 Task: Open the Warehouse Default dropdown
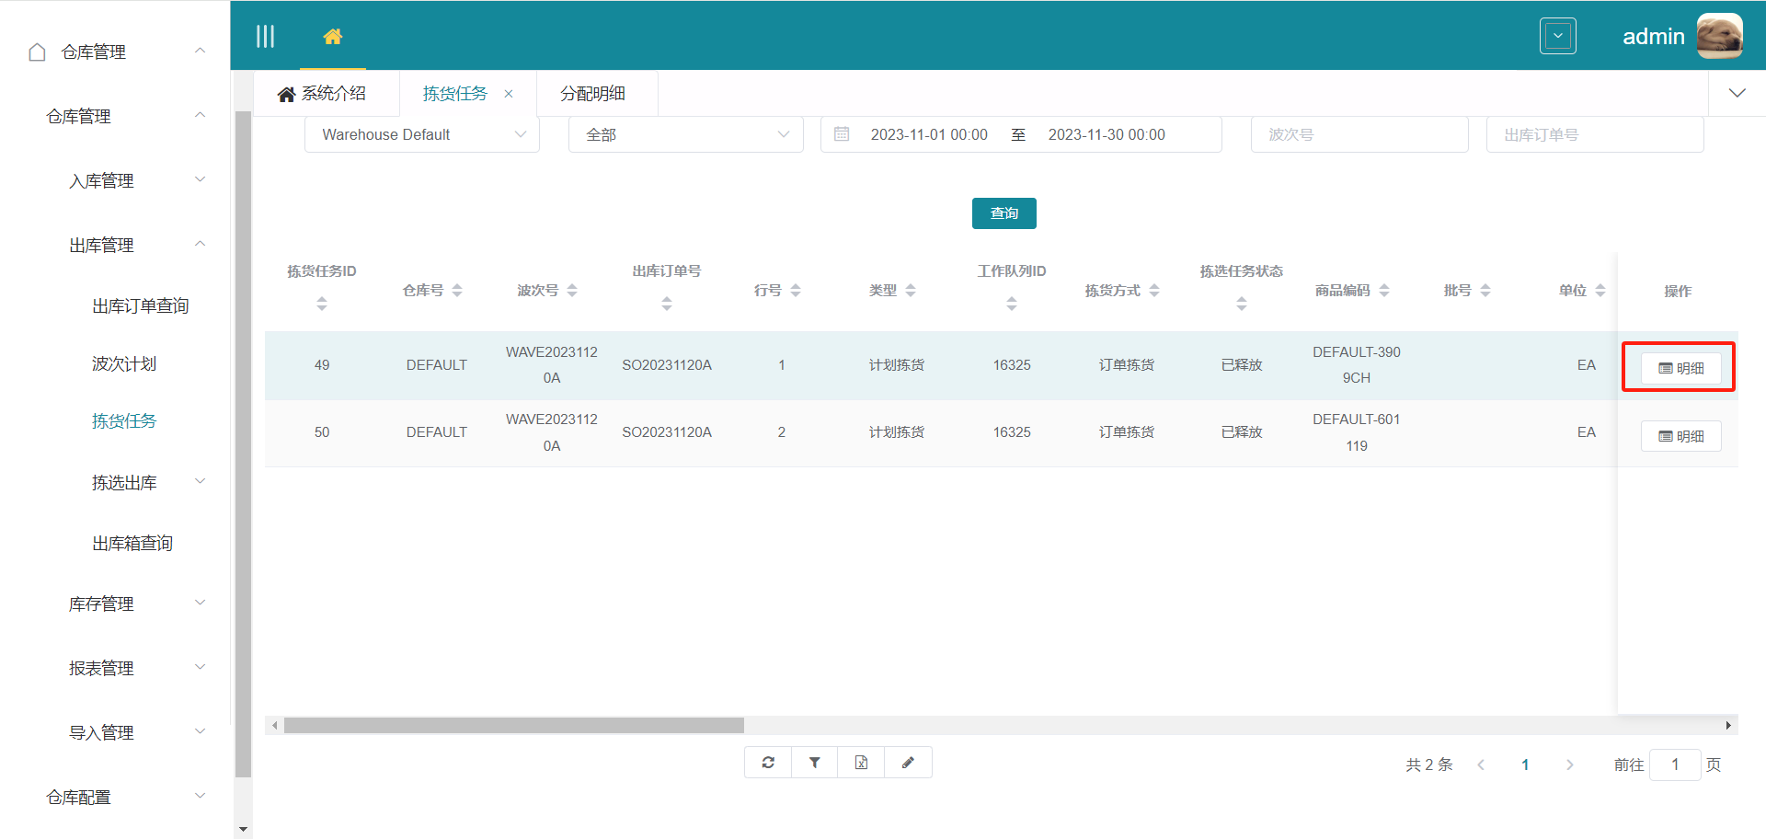coord(421,134)
